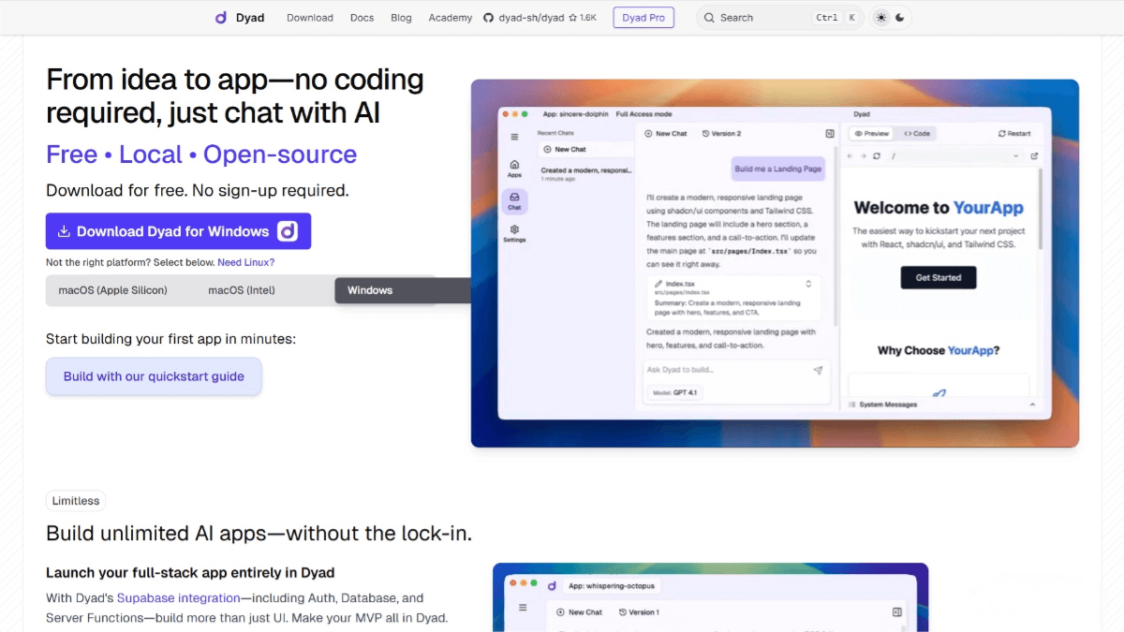Click Download Dyad for Windows button
Screen dimensions: 1124x632
click(x=178, y=231)
